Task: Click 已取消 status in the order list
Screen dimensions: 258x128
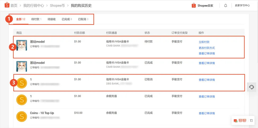Action: click(x=148, y=80)
